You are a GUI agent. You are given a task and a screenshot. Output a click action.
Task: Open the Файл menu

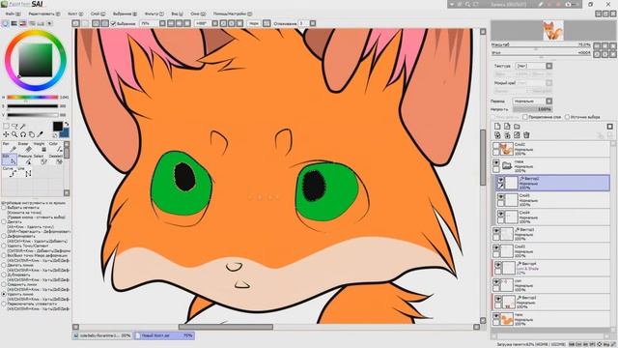[13, 14]
